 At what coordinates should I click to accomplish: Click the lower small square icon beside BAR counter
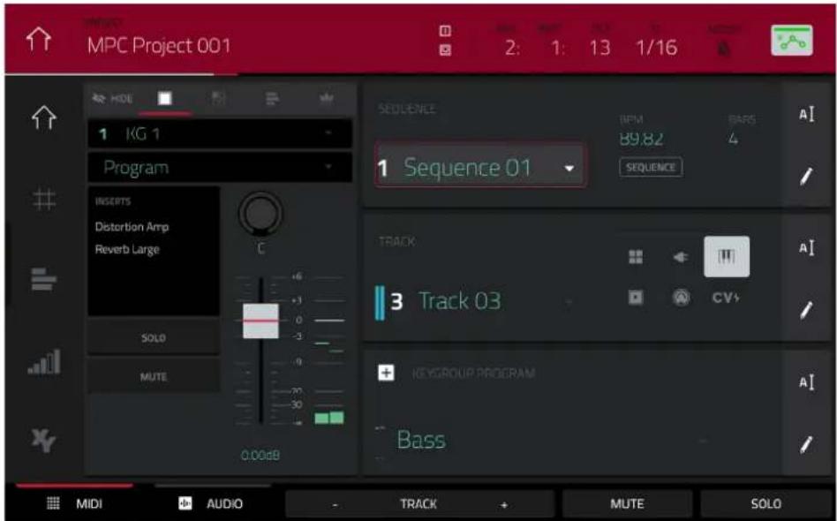444,50
